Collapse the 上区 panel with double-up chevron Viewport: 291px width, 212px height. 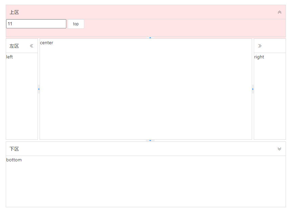pyautogui.click(x=279, y=12)
